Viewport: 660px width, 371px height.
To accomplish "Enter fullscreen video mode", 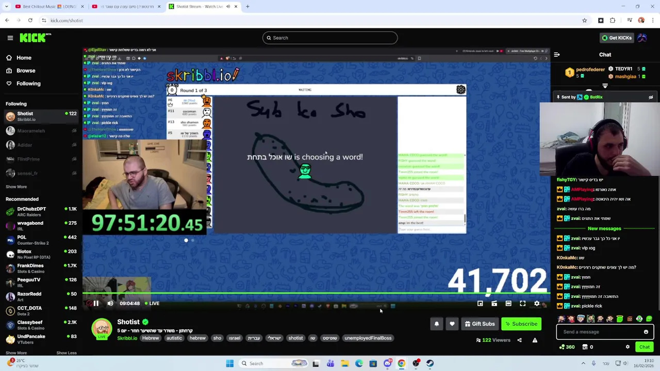I will click(x=522, y=303).
